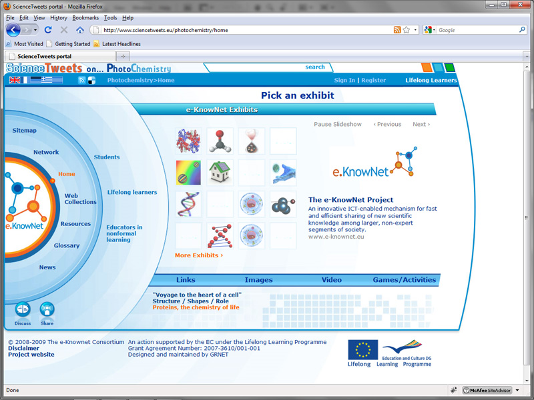Open Web Collections in the circular menu
The height and width of the screenshot is (400, 534).
pyautogui.click(x=80, y=199)
